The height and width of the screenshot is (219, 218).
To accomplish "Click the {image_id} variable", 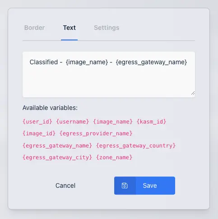I will 39,133.
